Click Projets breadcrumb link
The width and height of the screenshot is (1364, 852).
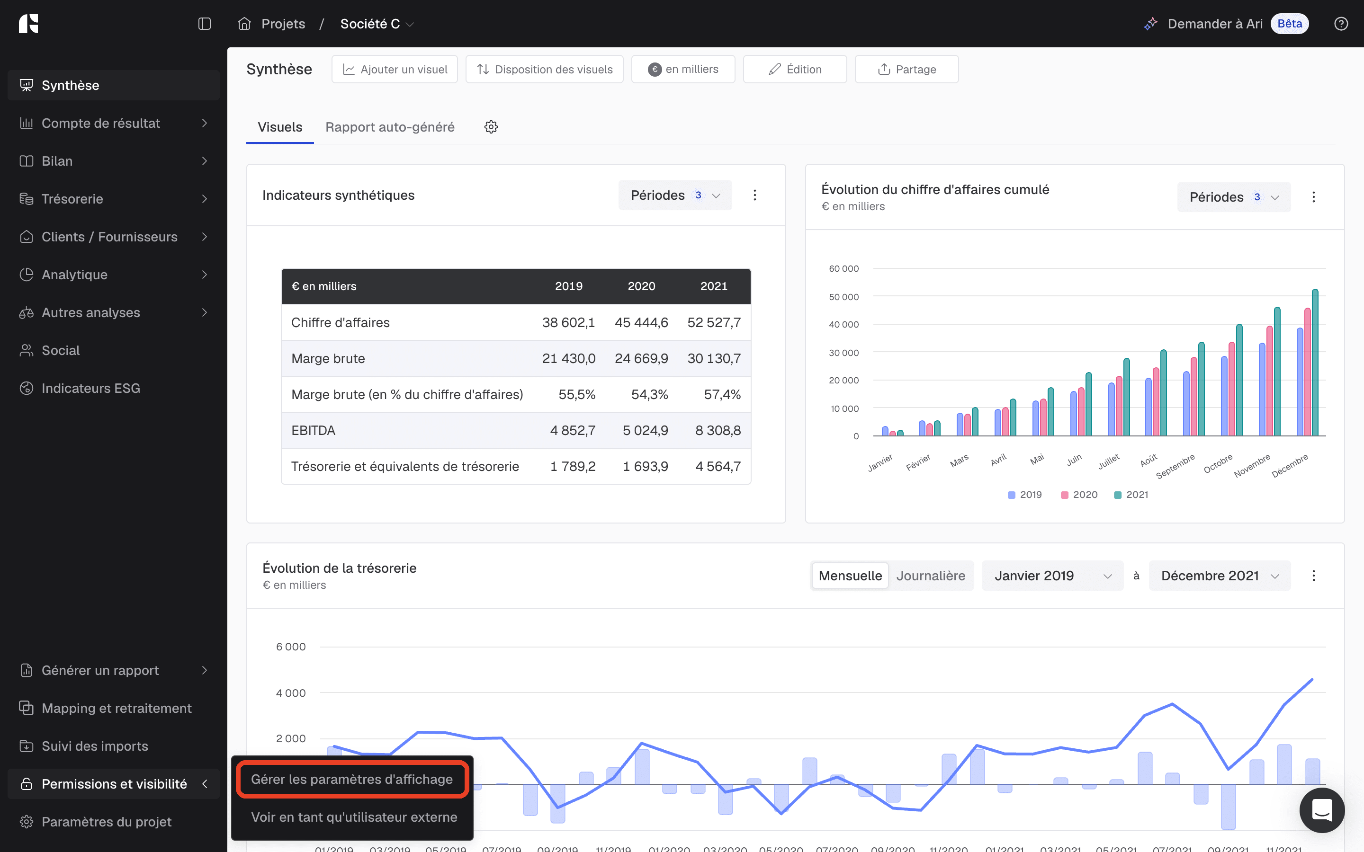click(283, 24)
